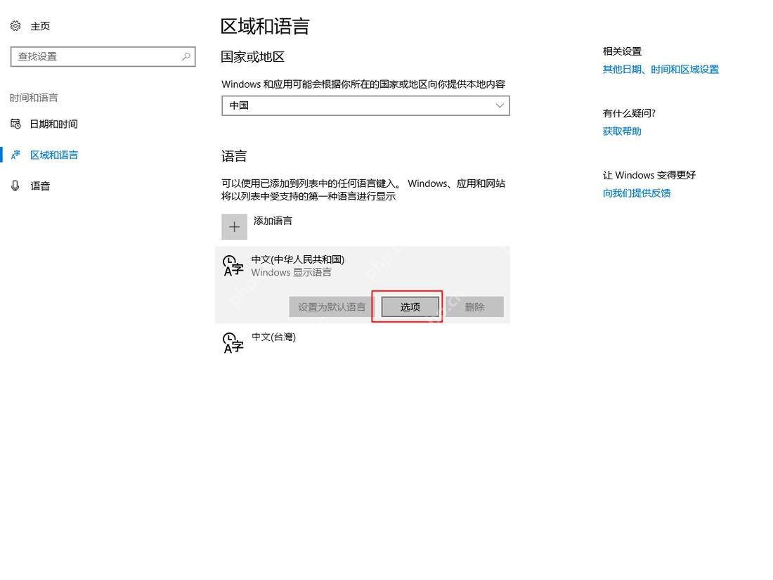Click the plus icon for 添加语言

234,227
